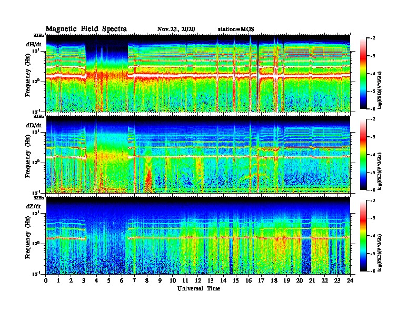417x322 pixels.
Task: Click hour tick label "0" on time axis
Action: (46, 280)
